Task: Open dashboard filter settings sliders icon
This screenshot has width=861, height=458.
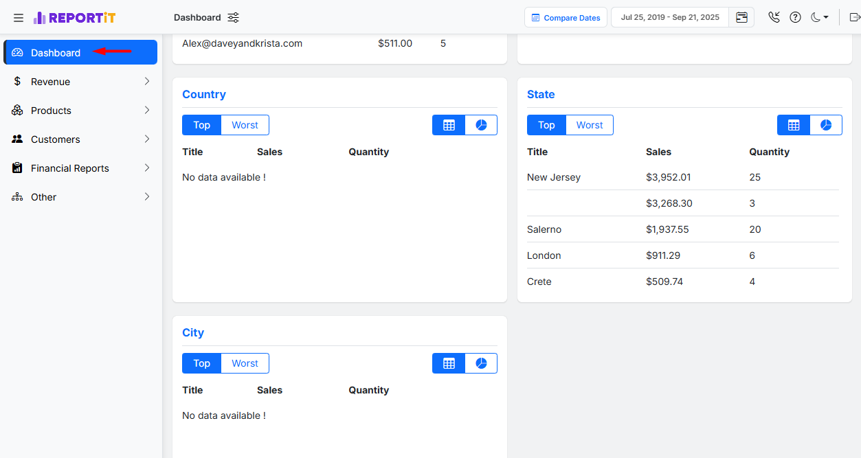Action: point(234,18)
